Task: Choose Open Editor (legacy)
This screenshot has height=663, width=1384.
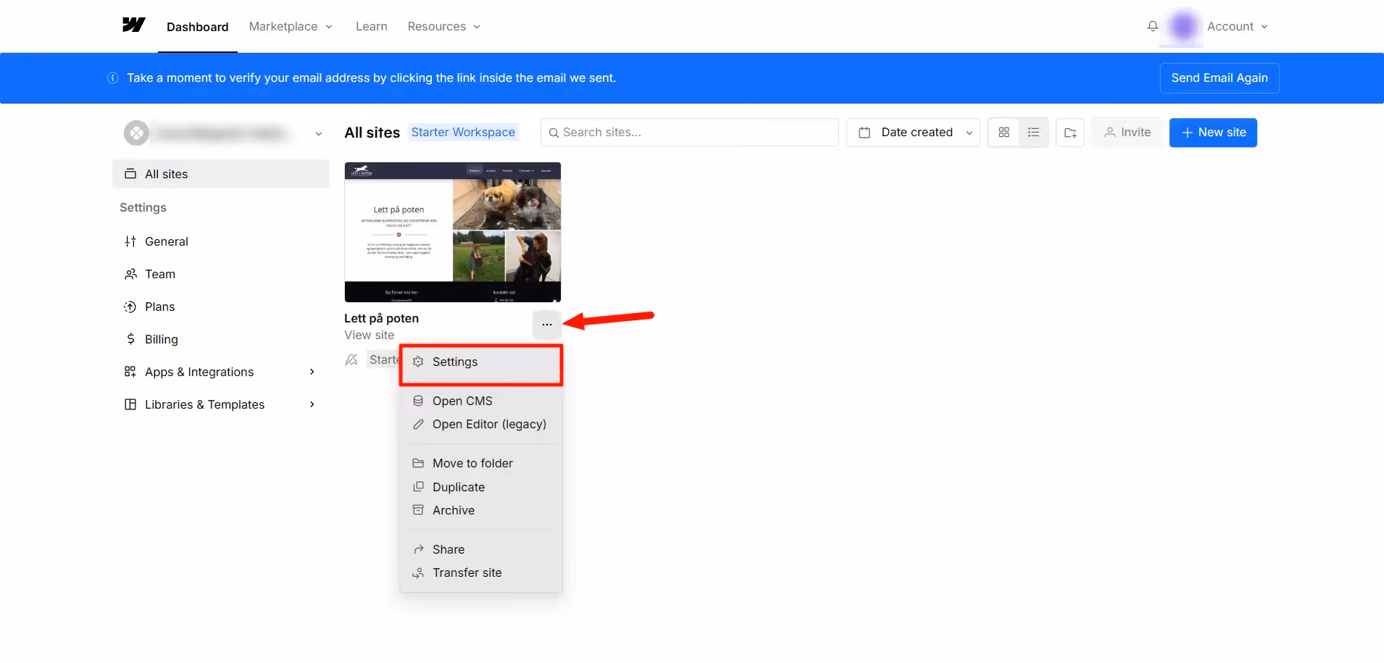Action: click(x=481, y=424)
